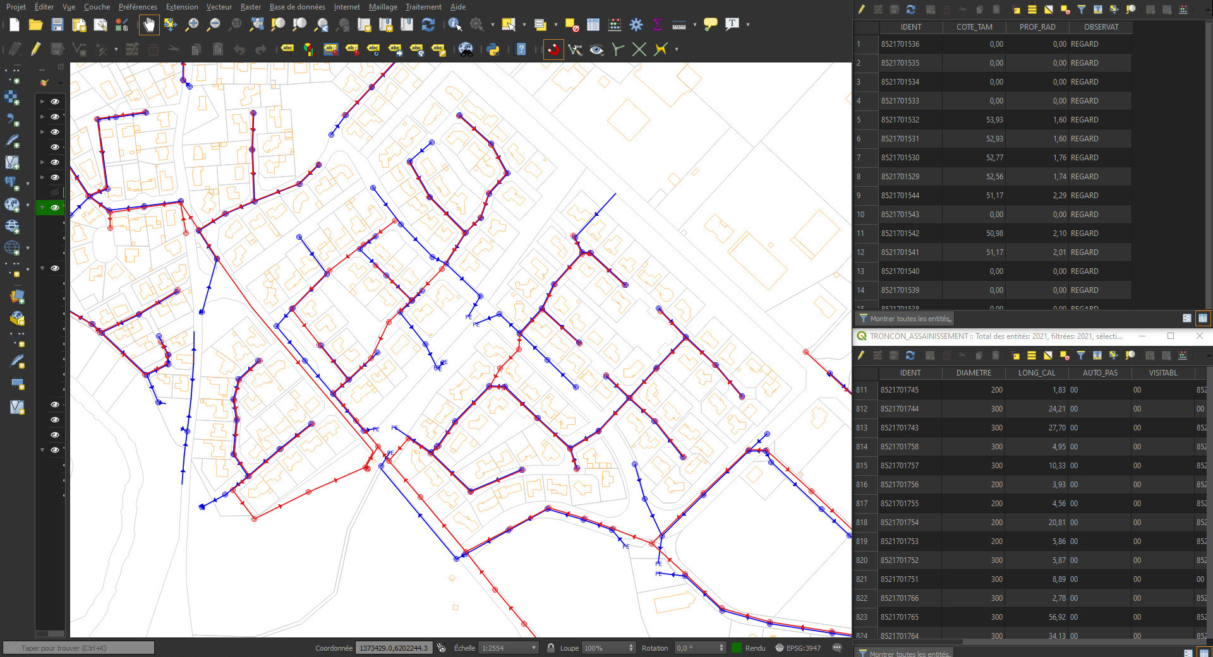This screenshot has width=1213, height=657.
Task: Open filter options in TRONCON_ASSAINISSEMENT table toolbar
Action: tap(1081, 355)
